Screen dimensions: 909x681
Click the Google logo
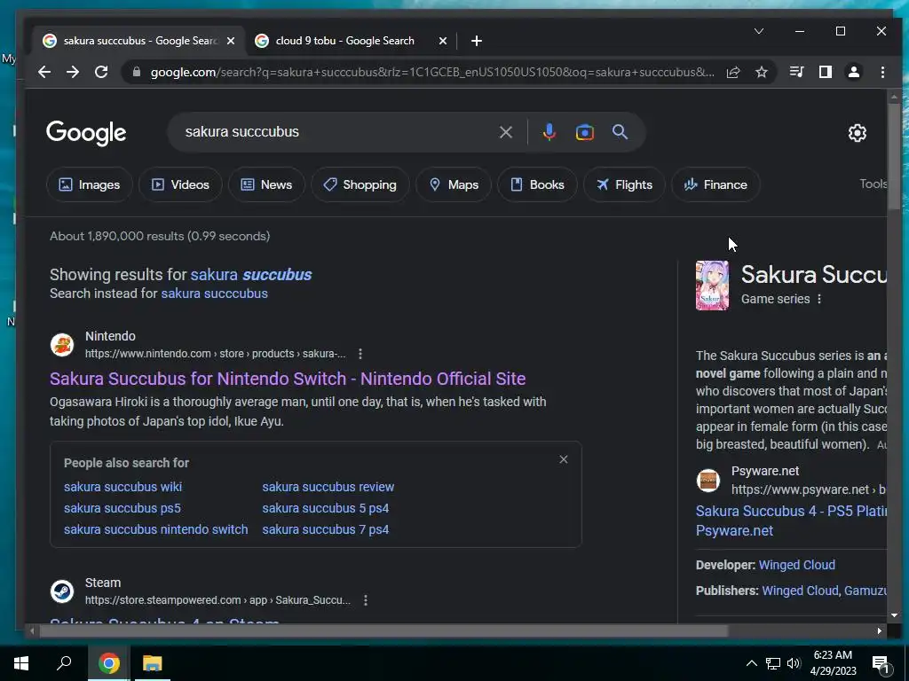coord(86,133)
